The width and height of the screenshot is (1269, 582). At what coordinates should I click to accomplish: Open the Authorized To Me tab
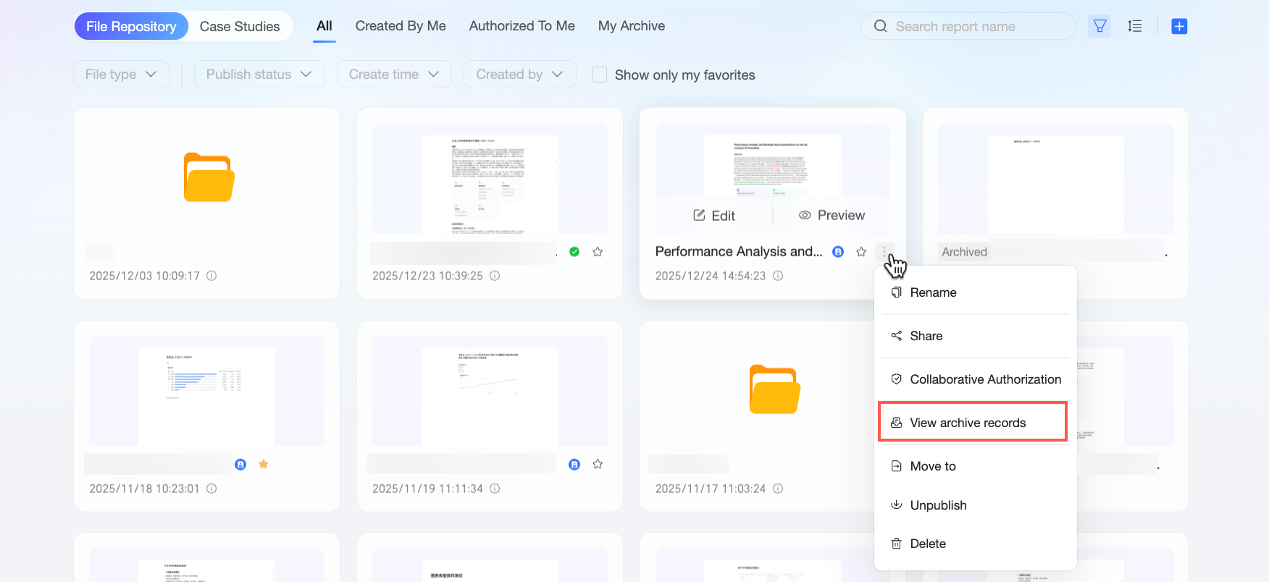pyautogui.click(x=522, y=26)
